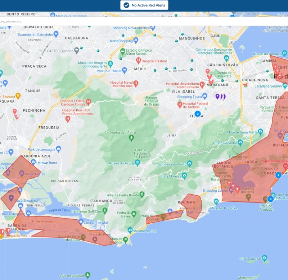Screen dimensions: 288x280
Task: Open the Museu do Açude marker
Action: [x=138, y=162]
